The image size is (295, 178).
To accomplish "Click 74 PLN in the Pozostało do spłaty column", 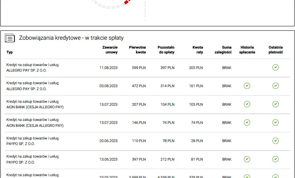I will click(x=169, y=123).
